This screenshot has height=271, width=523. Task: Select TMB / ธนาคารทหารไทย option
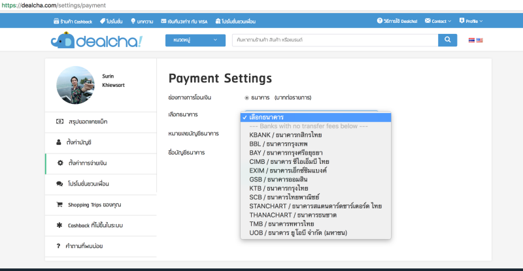tap(316, 224)
